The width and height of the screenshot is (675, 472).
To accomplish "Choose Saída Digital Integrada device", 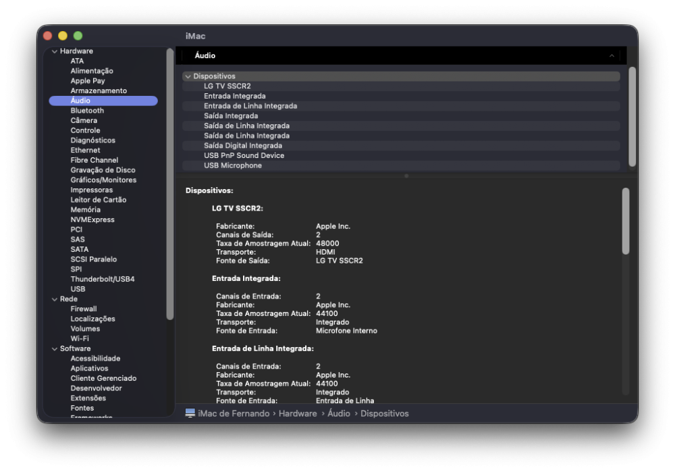I will click(401, 146).
